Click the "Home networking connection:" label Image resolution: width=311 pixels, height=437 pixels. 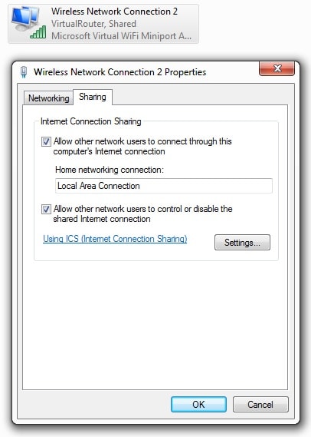[x=110, y=170]
